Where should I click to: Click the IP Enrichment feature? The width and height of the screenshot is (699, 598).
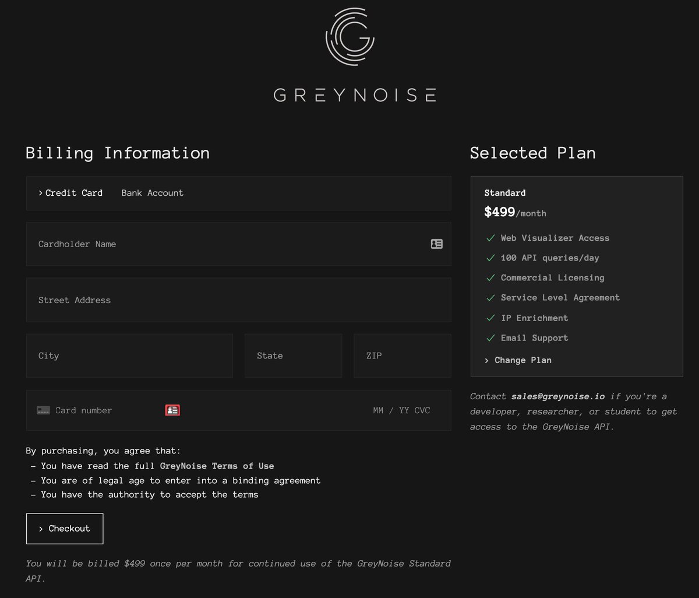coord(535,318)
